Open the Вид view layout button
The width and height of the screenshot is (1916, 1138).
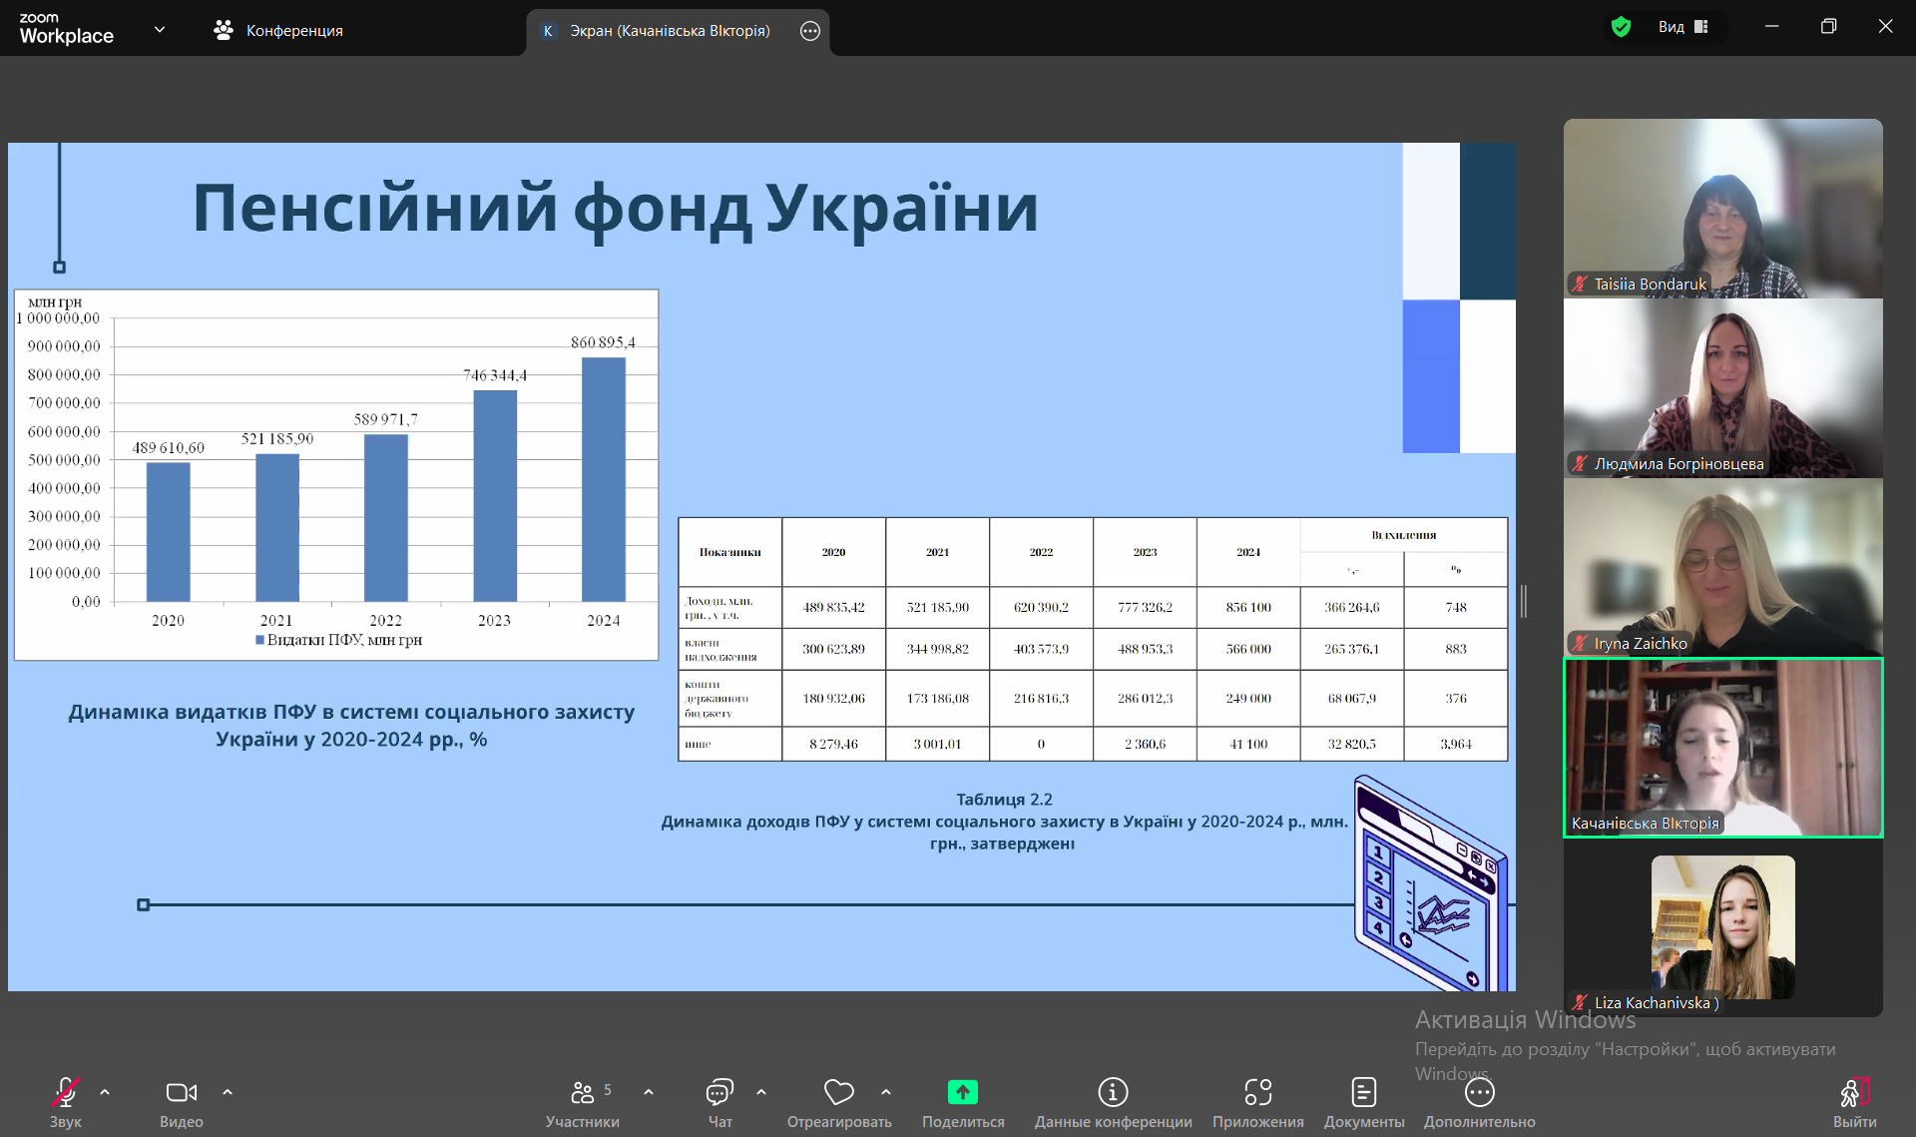tap(1683, 27)
